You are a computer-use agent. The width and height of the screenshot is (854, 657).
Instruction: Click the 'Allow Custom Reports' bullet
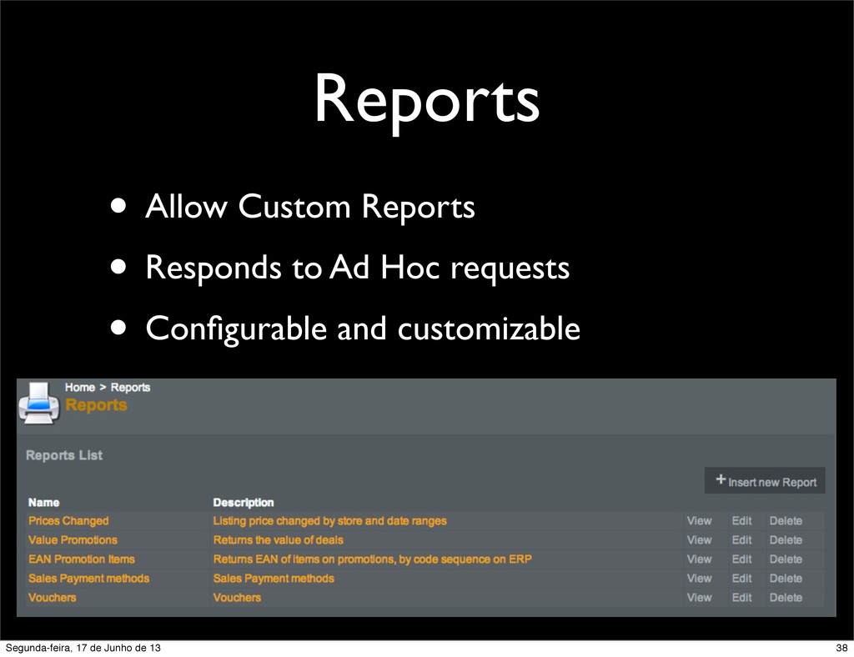[310, 207]
